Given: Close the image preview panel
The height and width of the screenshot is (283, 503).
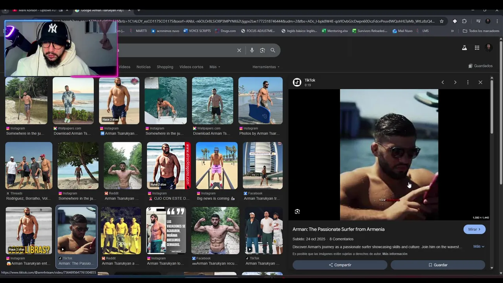Looking at the screenshot, I should 480,82.
